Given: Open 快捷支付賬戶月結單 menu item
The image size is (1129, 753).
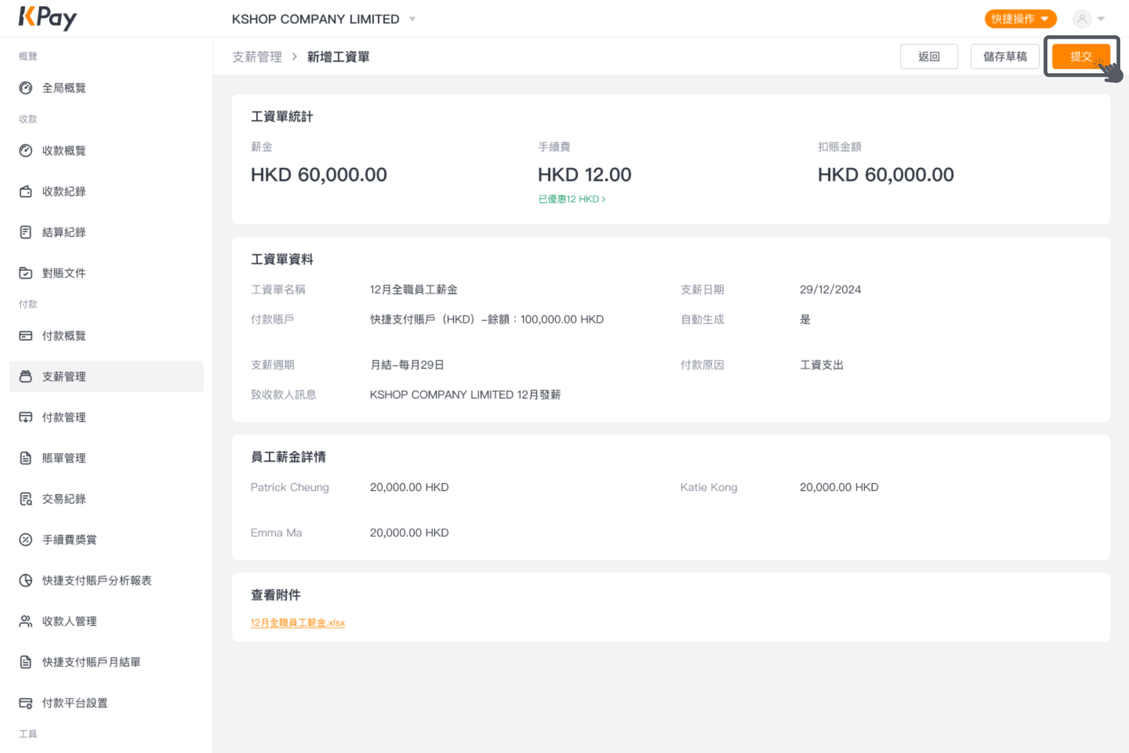Looking at the screenshot, I should 92,662.
